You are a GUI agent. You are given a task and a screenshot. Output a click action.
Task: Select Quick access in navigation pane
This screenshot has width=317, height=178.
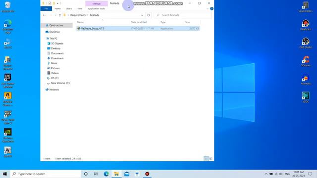[56, 25]
